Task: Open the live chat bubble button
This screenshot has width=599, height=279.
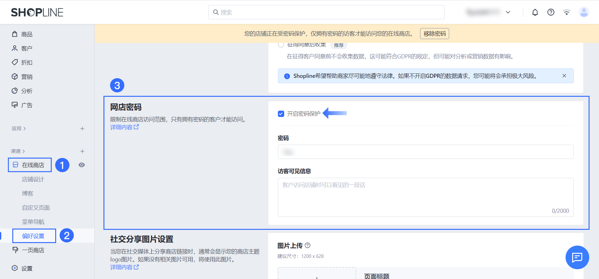Action: pos(577,257)
